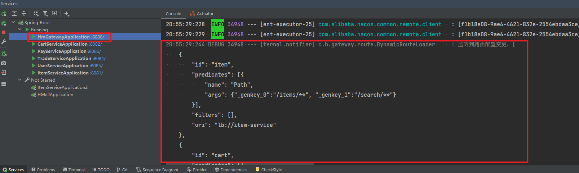Click the Collapse All toolbar icon
The height and width of the screenshot is (173, 579).
(24, 14)
